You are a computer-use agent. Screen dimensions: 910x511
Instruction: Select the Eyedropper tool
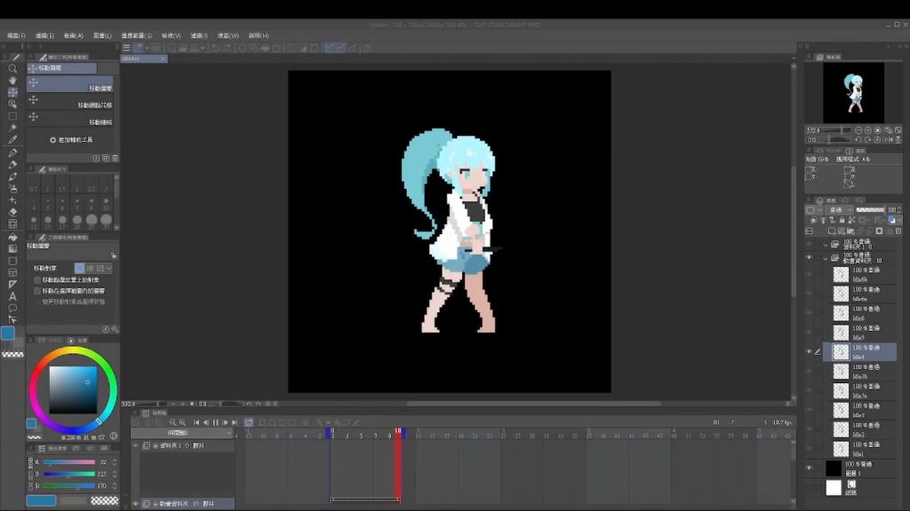pos(12,139)
